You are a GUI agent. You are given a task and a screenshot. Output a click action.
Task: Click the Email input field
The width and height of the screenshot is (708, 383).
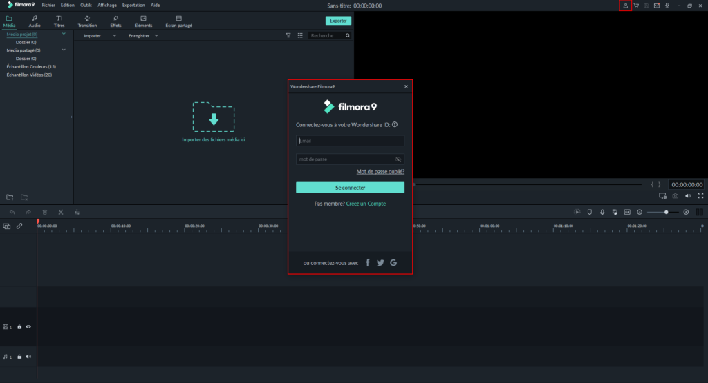tap(350, 141)
